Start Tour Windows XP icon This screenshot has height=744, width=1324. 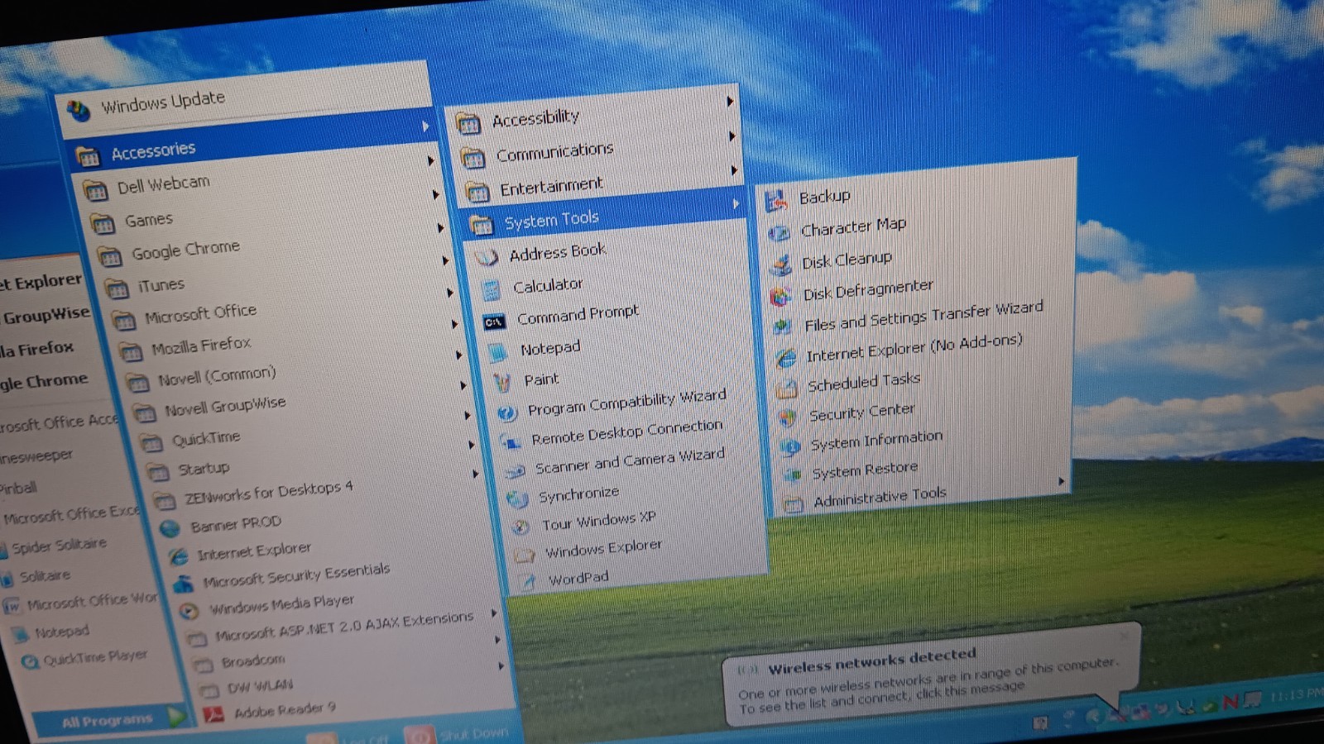tap(520, 527)
